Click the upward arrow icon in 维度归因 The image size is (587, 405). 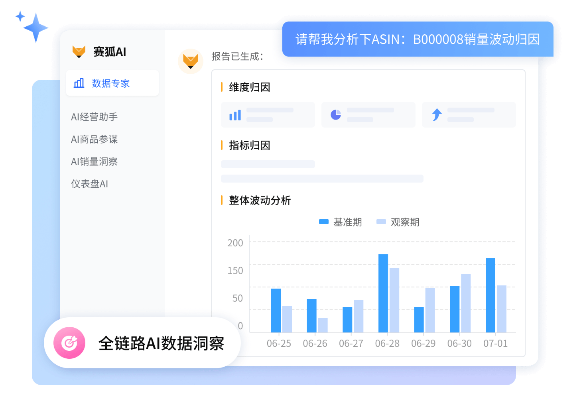click(x=437, y=115)
